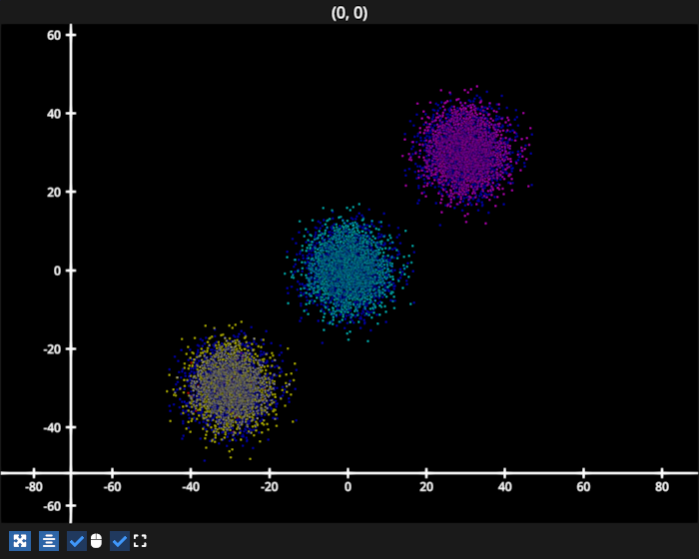699x559 pixels.
Task: Click the x-axis tick label "-20"
Action: 269,487
